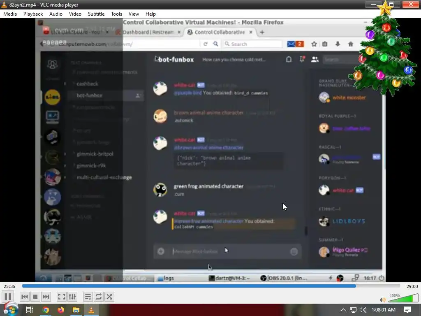421x316 pixels.
Task: Select the multi-cultural-exchange channel
Action: 104,177
